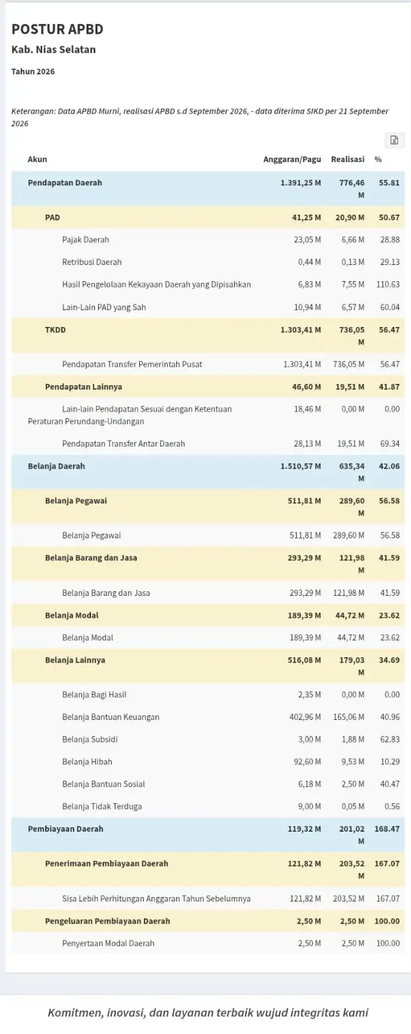Click Pendapatan Transfer Antar Daerah row

point(208,444)
